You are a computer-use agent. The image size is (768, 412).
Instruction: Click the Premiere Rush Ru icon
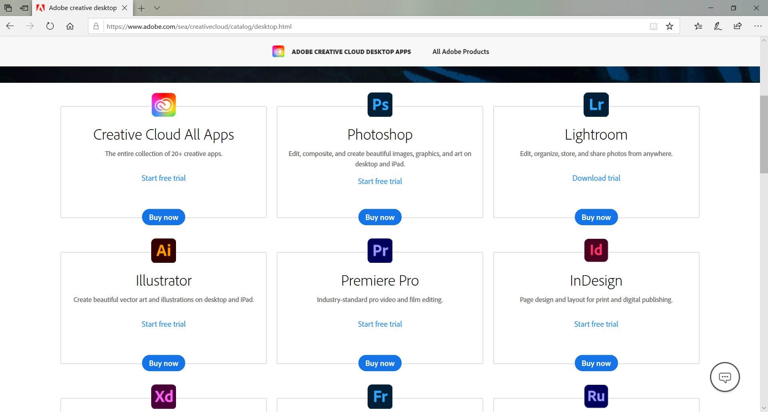click(x=596, y=396)
